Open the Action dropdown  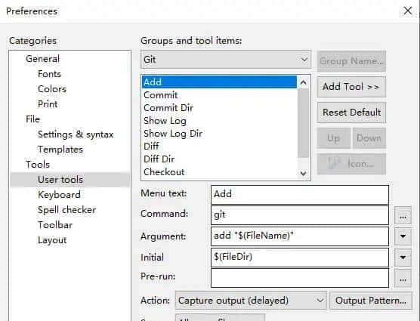[251, 301]
